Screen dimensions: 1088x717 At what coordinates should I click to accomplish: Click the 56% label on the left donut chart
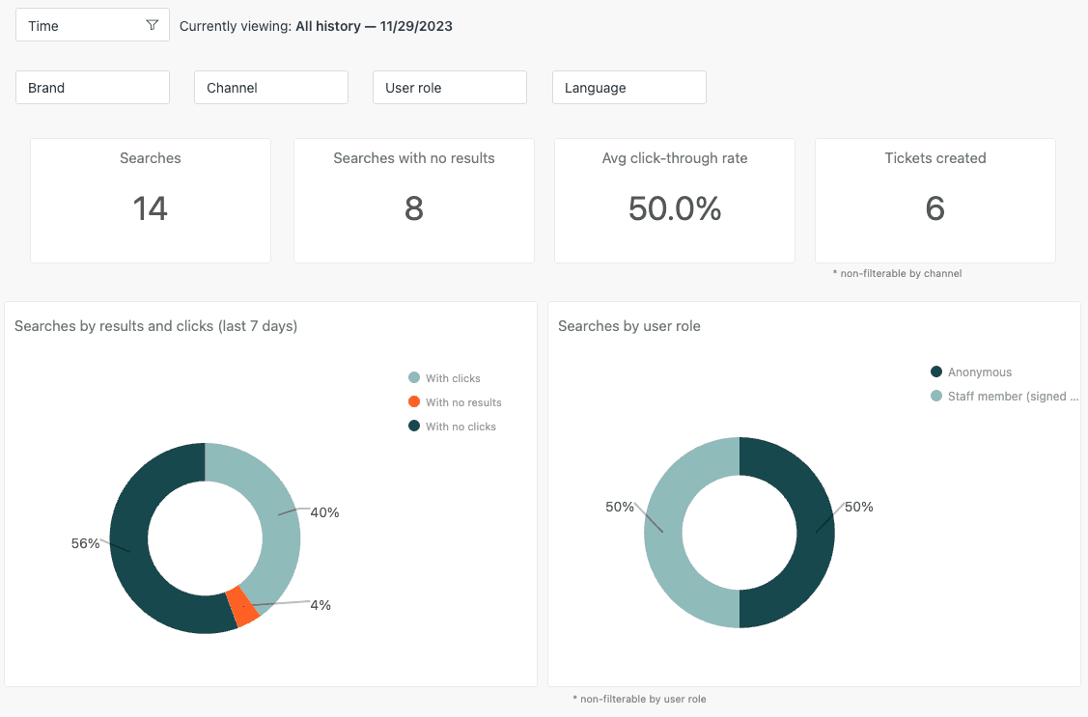[x=86, y=543]
